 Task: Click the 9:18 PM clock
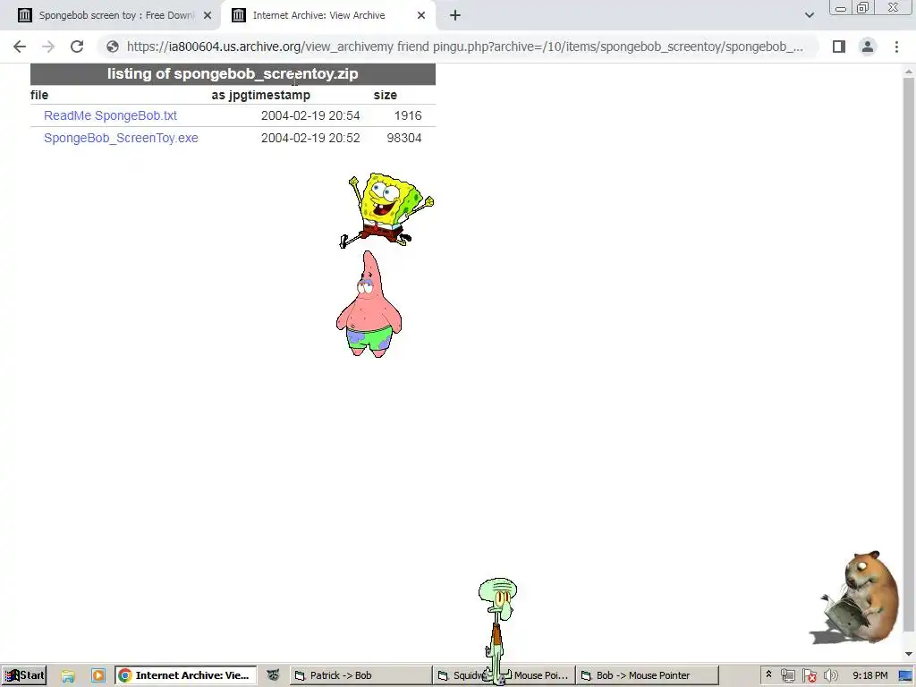(869, 675)
